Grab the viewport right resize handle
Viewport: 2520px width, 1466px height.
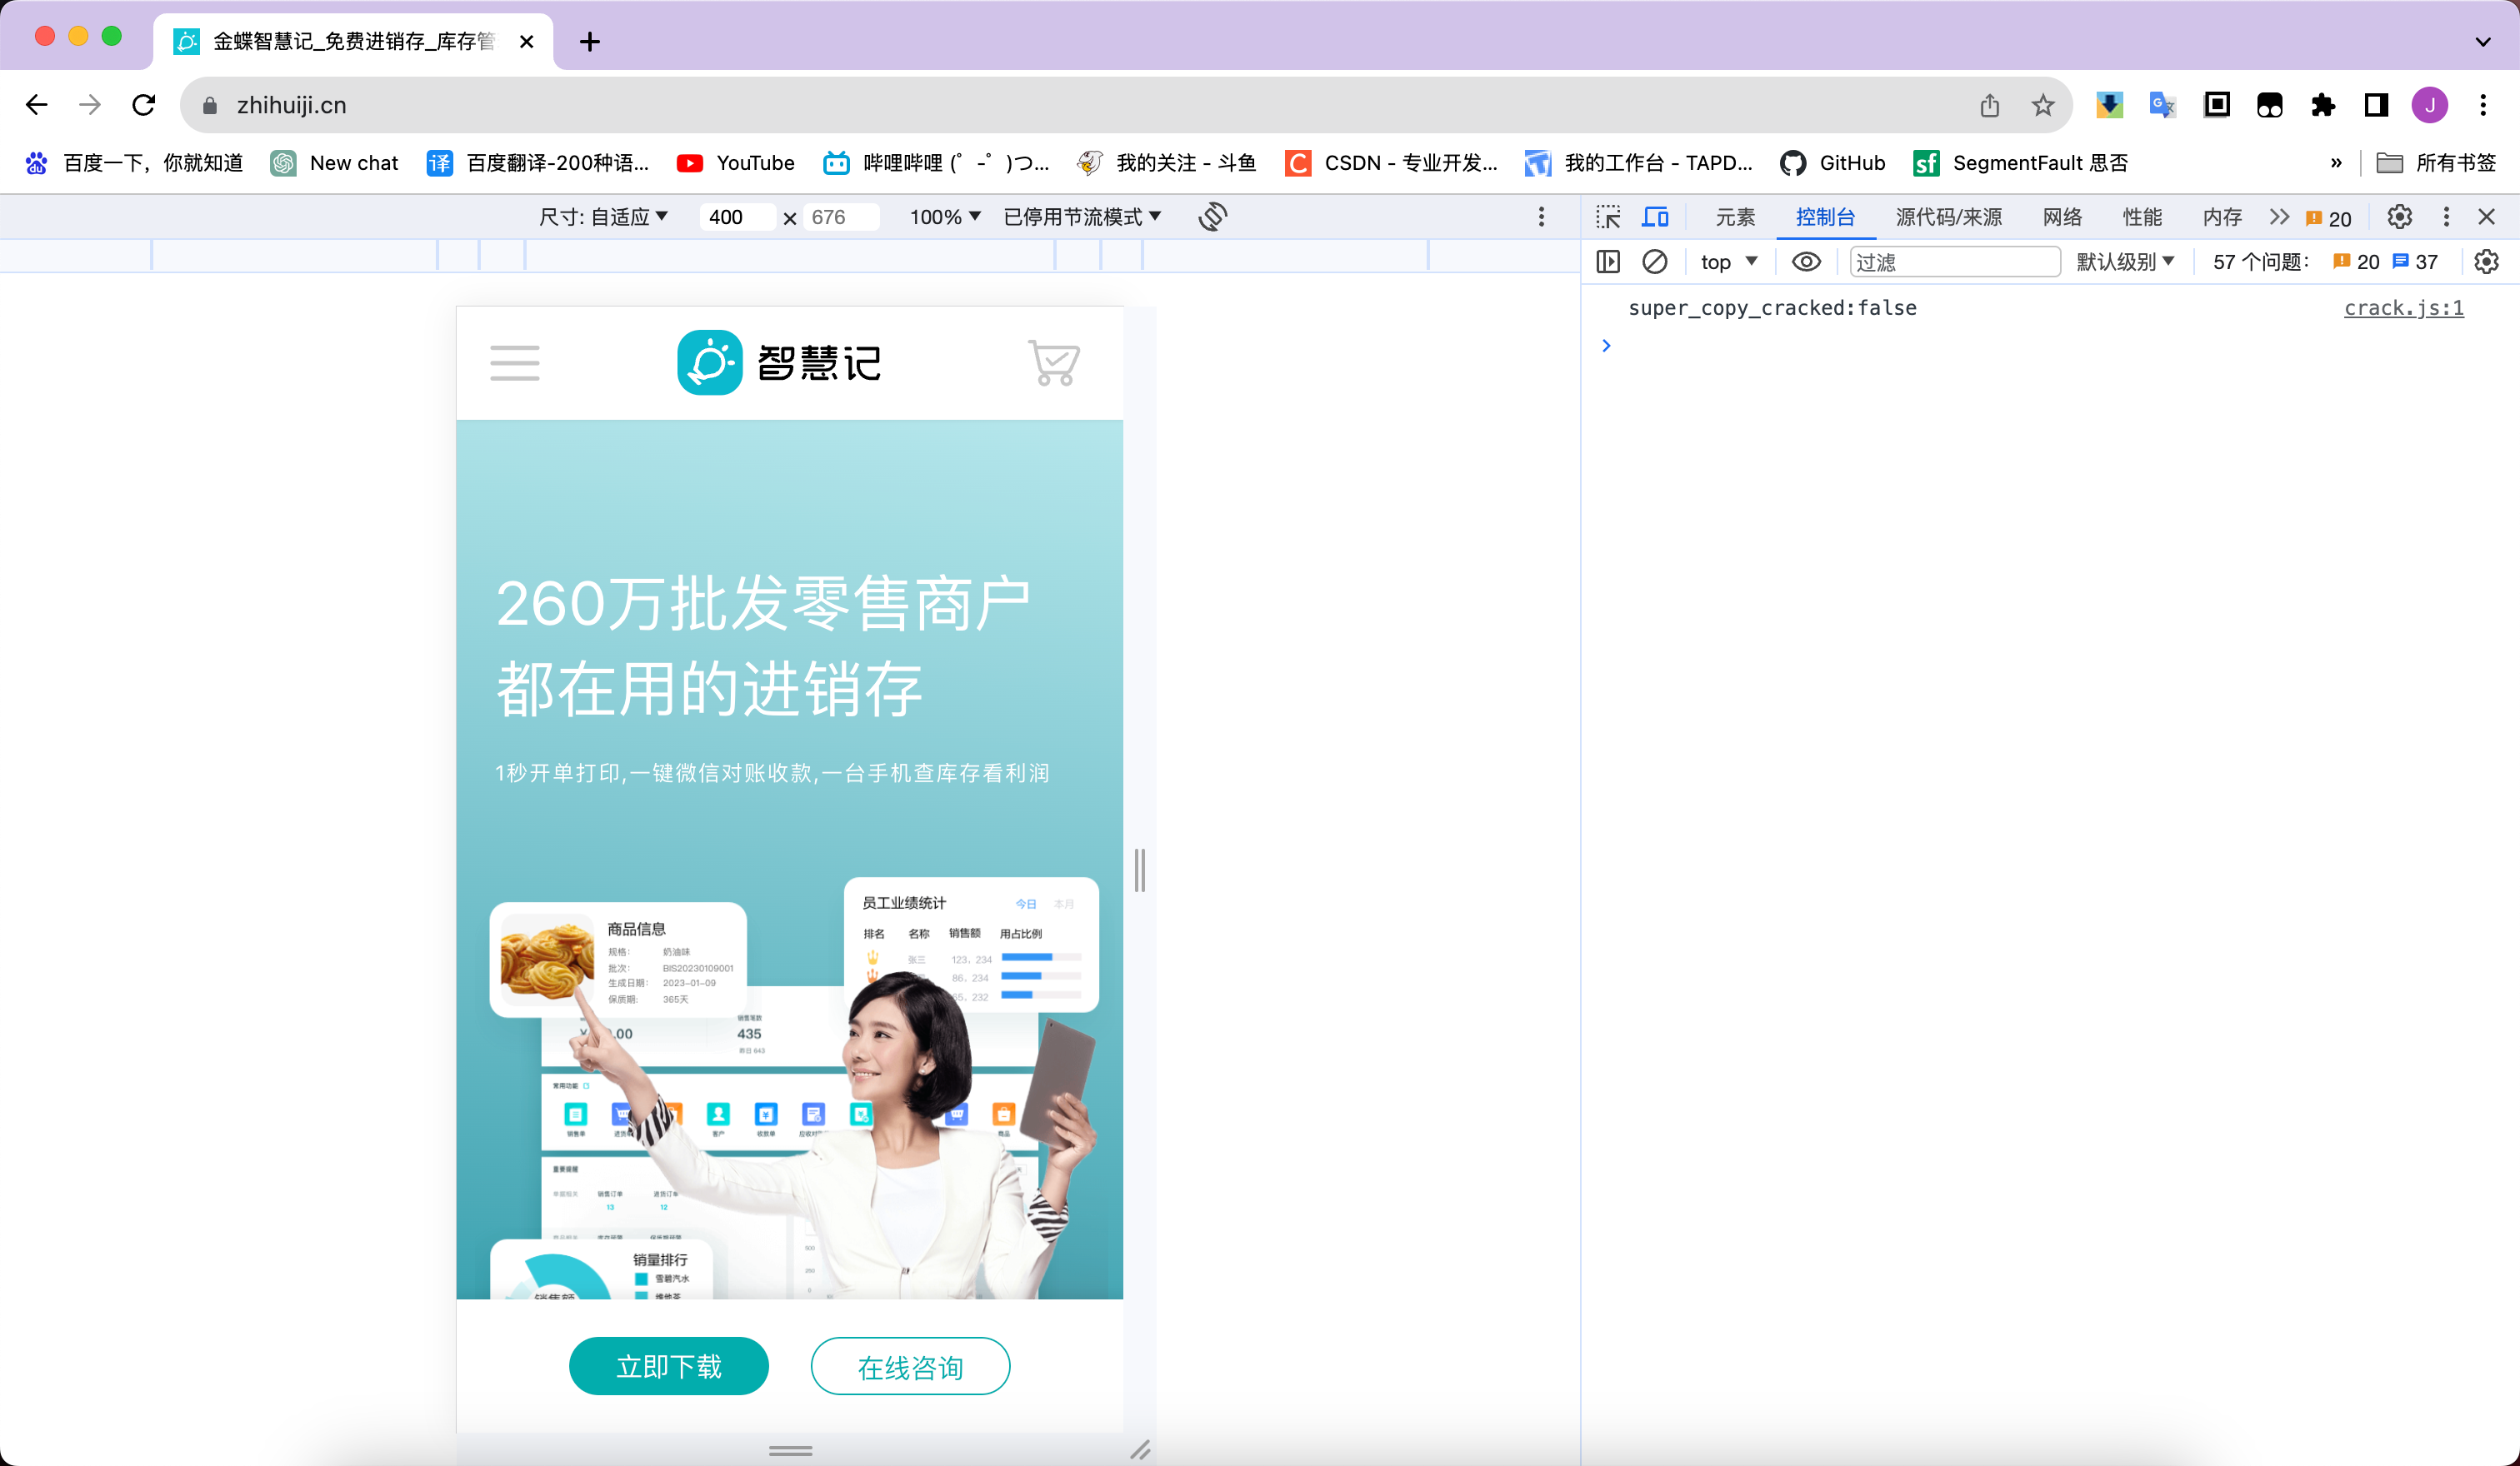click(x=1140, y=870)
